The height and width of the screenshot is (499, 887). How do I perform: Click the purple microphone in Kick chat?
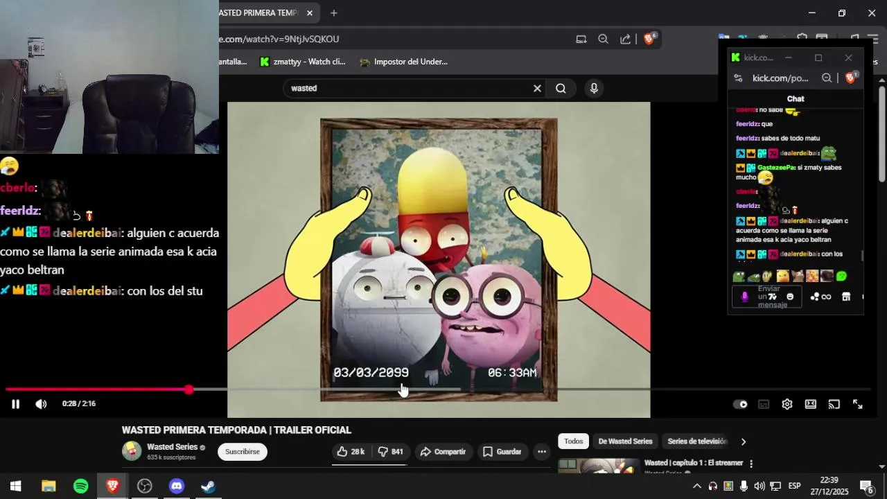(745, 297)
